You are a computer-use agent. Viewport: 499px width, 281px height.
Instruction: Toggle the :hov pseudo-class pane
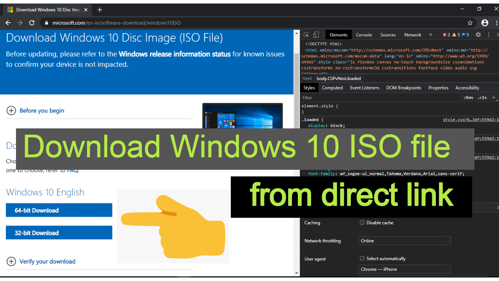coord(468,97)
